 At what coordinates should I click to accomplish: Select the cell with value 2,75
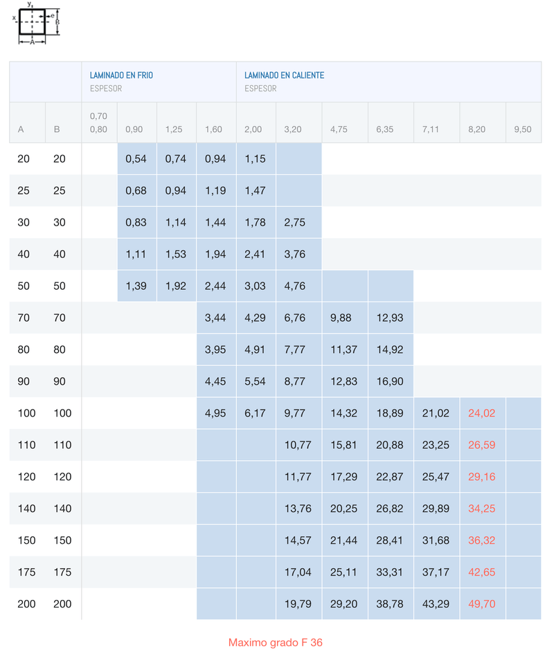click(x=294, y=223)
